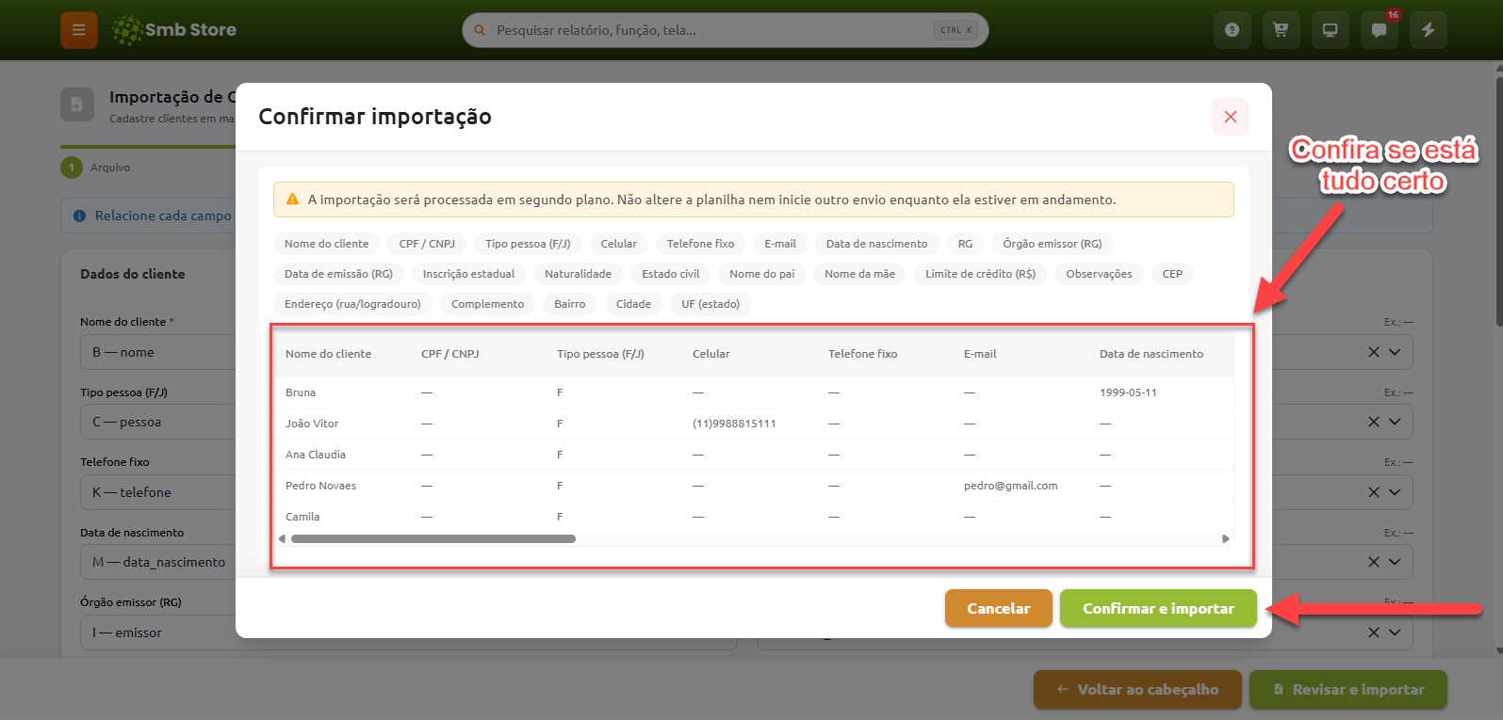The width and height of the screenshot is (1503, 720).
Task: Click the Smb Store logo
Action: pos(174,30)
